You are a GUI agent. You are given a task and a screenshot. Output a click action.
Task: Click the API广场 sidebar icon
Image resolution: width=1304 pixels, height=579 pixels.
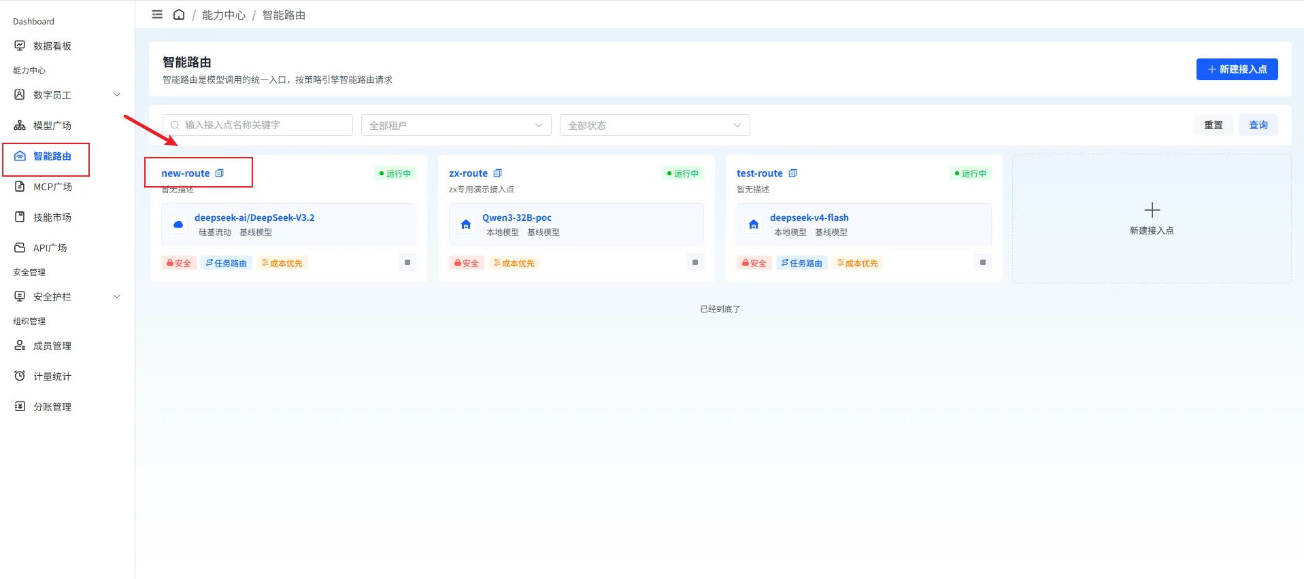coord(20,247)
